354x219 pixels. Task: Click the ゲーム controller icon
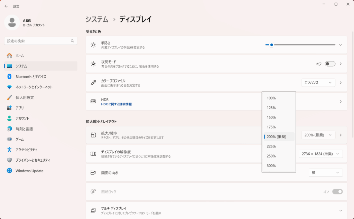(x=9, y=139)
